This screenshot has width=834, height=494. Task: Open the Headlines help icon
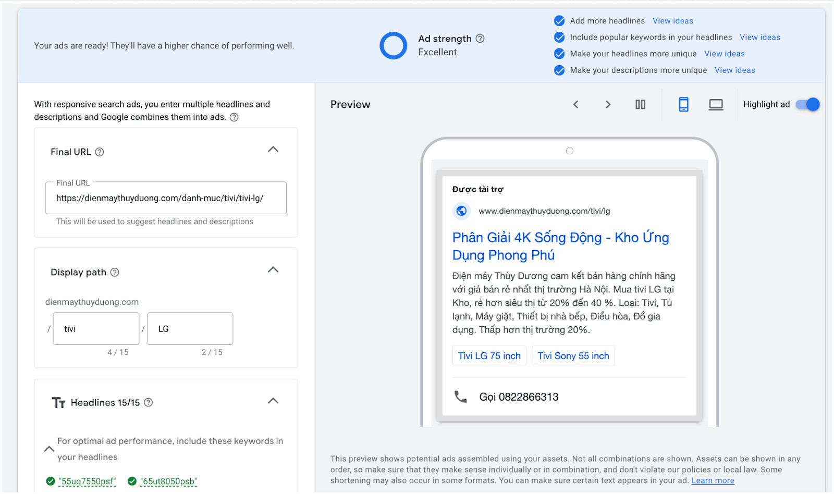pyautogui.click(x=148, y=403)
